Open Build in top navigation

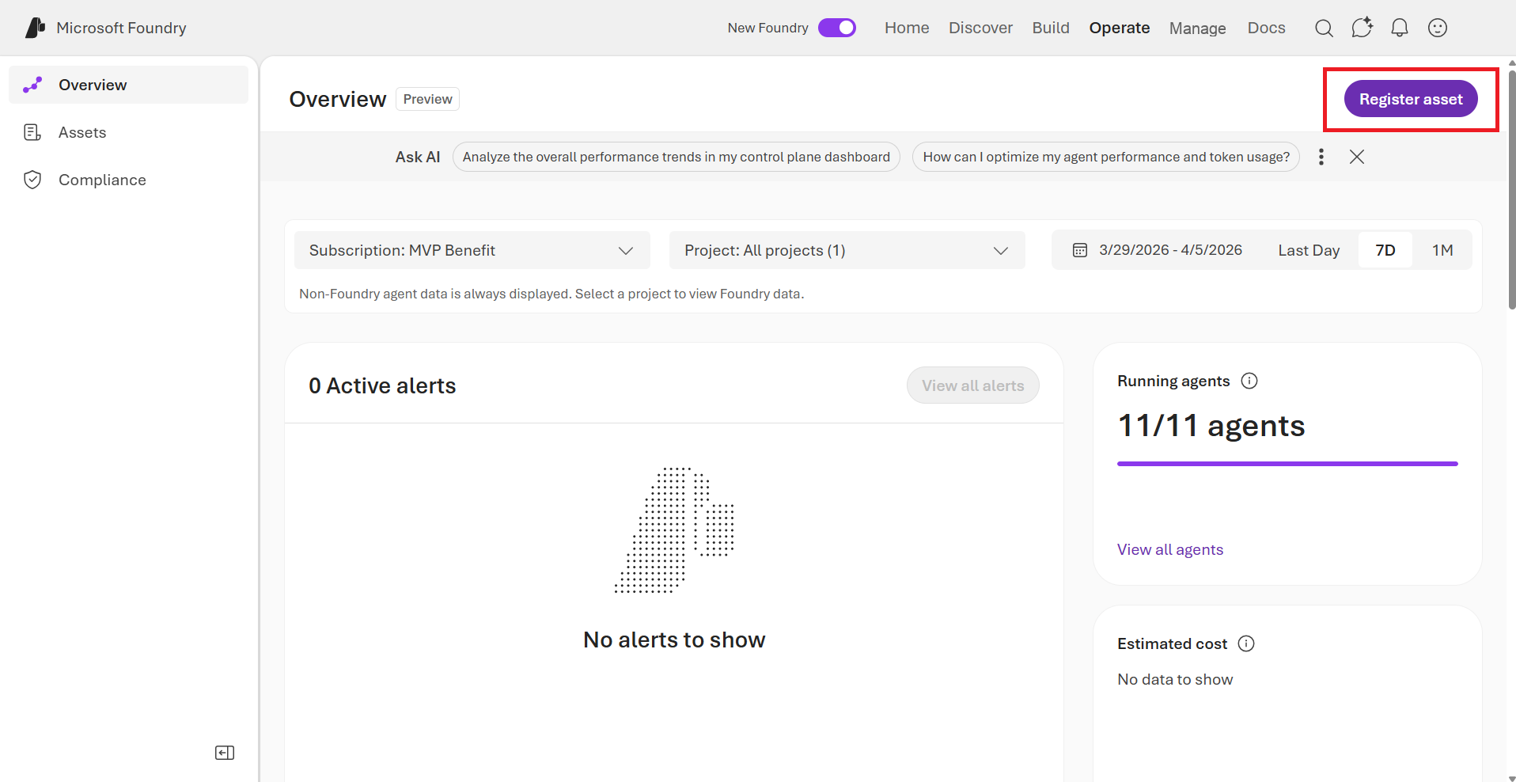[1051, 28]
